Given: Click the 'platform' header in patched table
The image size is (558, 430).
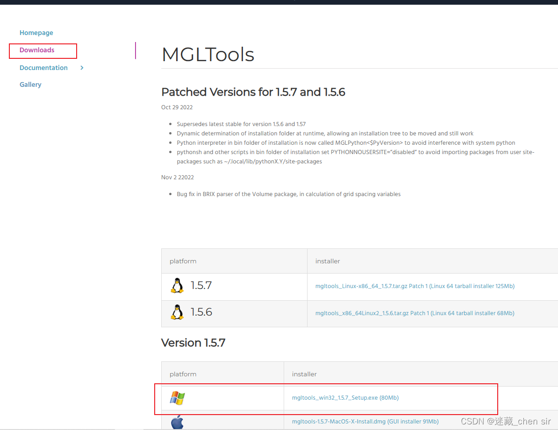Looking at the screenshot, I should [183, 261].
